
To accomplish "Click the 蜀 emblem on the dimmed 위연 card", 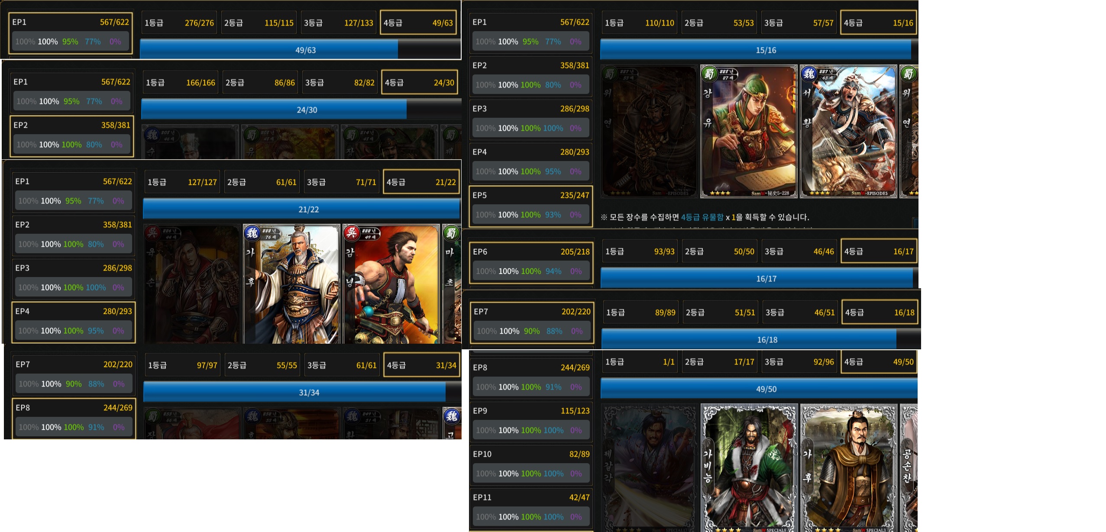I will [610, 74].
